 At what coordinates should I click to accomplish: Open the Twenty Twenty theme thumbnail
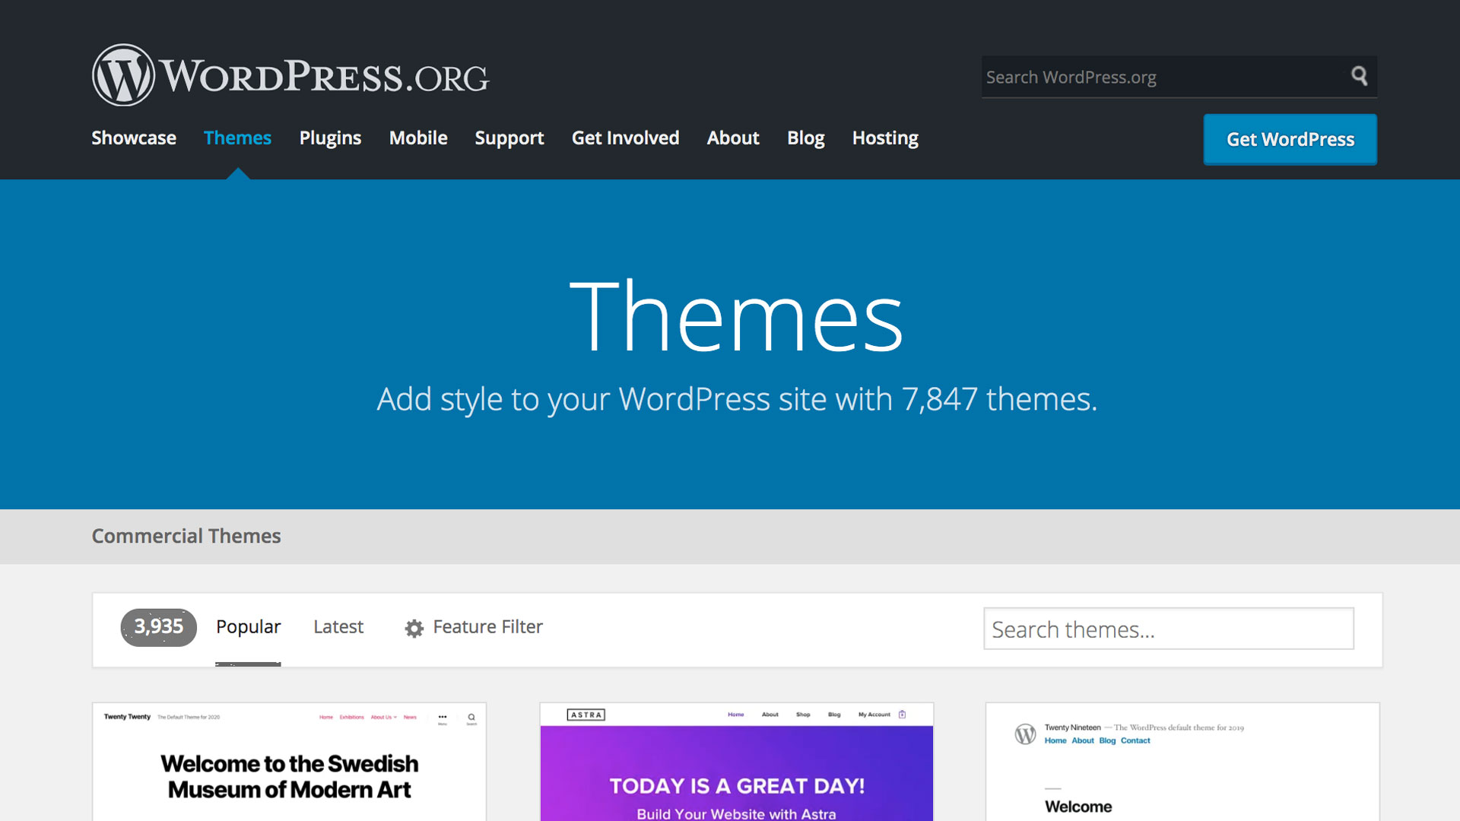(x=289, y=762)
